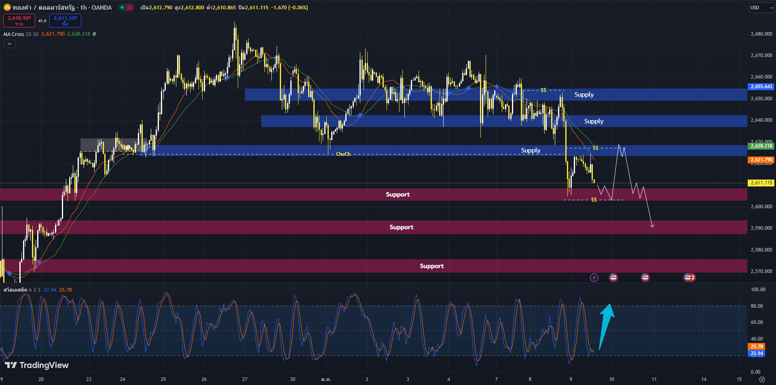Open the market status green dot indicator

tap(122, 7)
